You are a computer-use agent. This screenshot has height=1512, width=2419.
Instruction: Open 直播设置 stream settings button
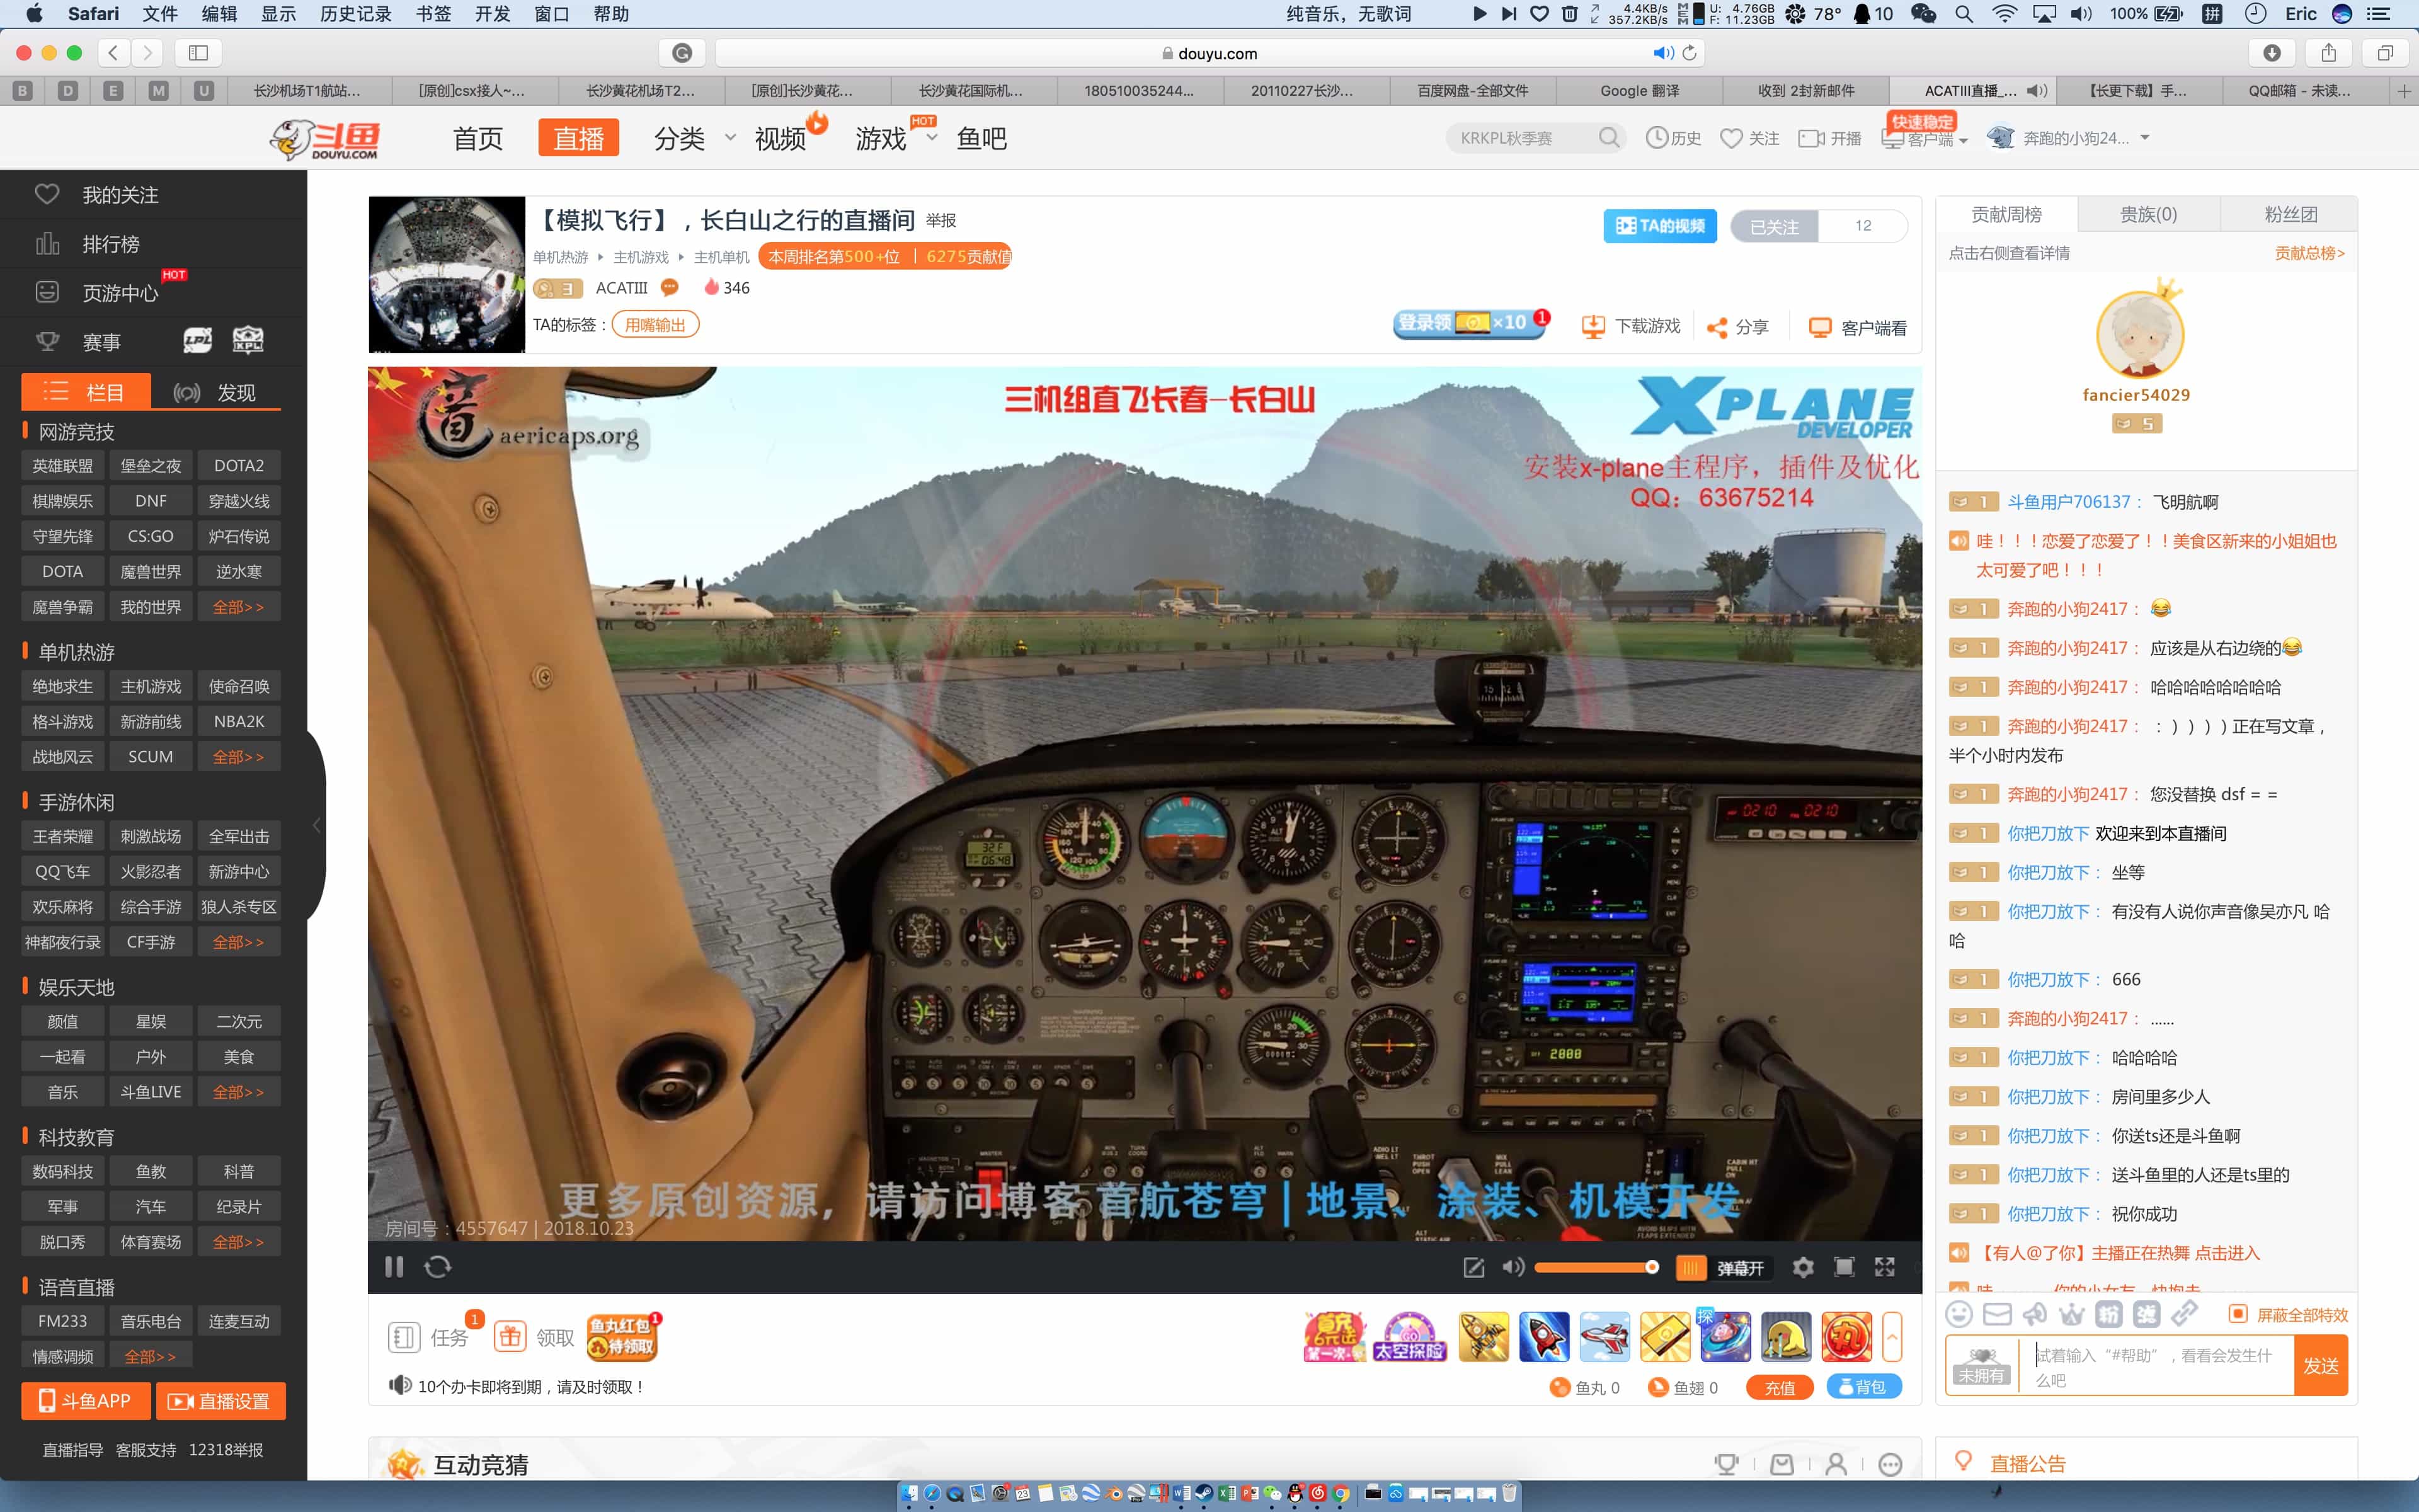click(x=220, y=1401)
